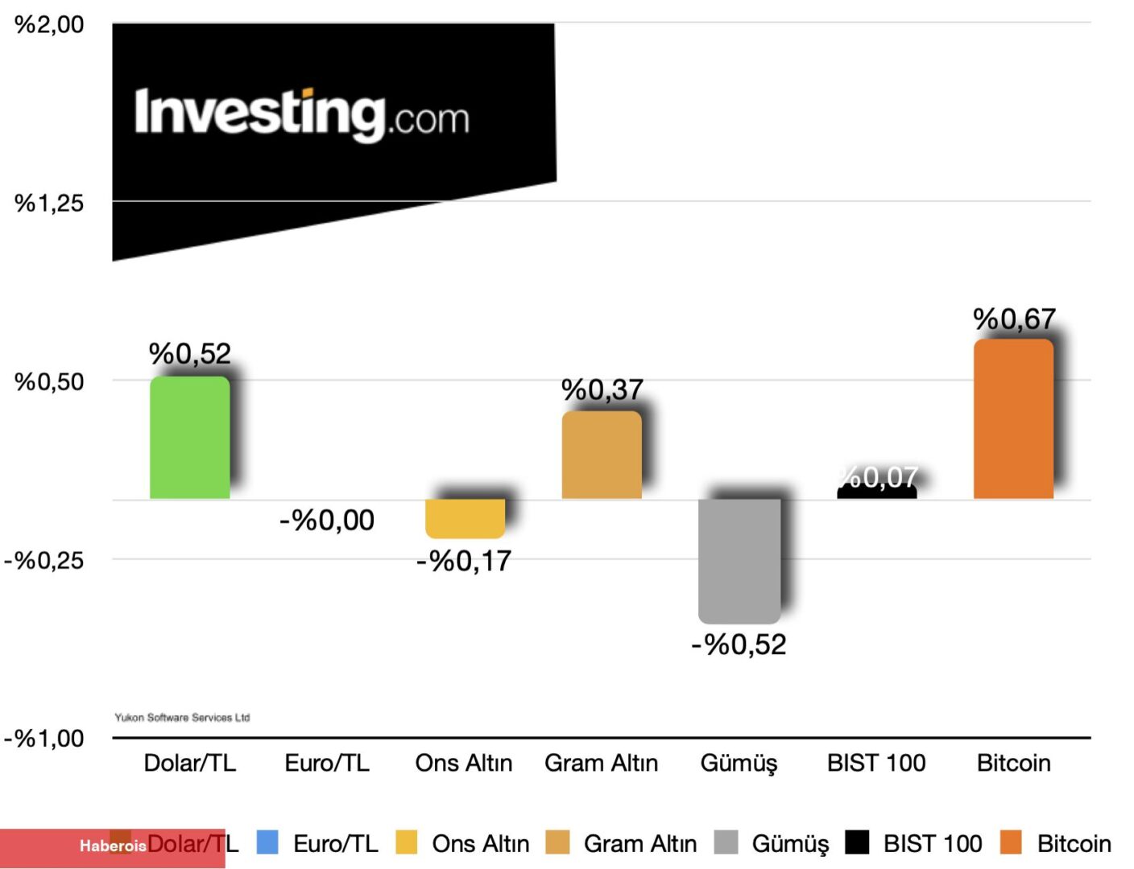The image size is (1134, 869).
Task: Click the orange Bitcoin legend swatch
Action: coord(1011,842)
